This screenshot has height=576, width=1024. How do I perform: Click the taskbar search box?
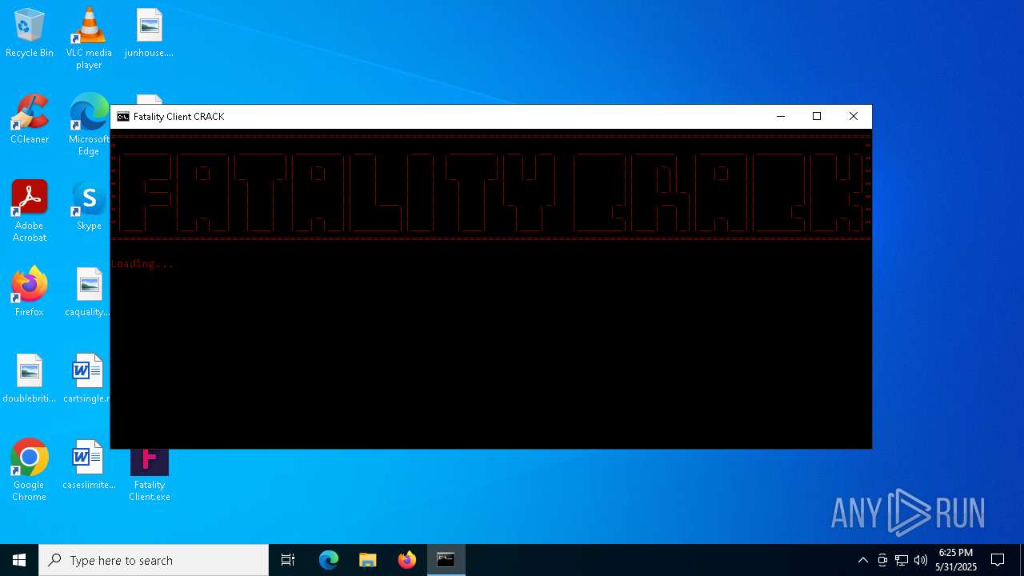click(x=154, y=560)
